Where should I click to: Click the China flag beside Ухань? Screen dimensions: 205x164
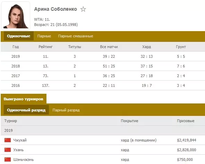pyautogui.click(x=8, y=150)
